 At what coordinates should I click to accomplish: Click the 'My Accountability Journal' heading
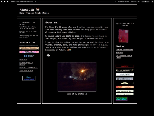125,24
